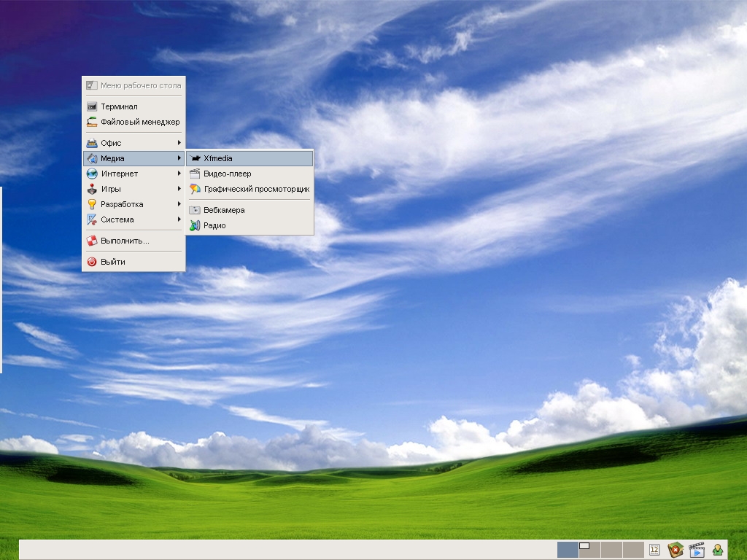Switch to the second workspace with window

click(x=589, y=550)
